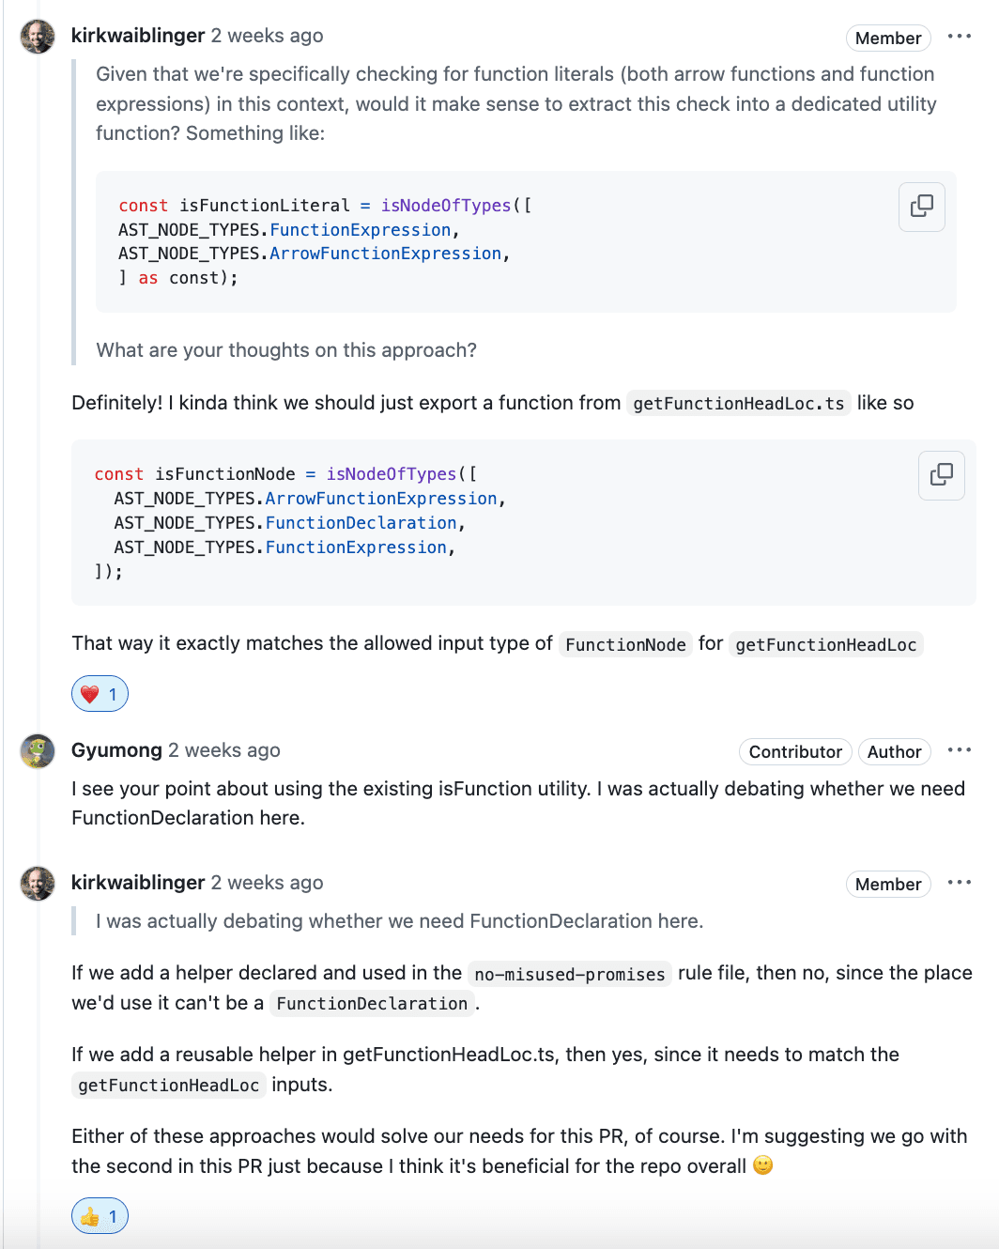Copy the isFunctionLiteral code snippet
The height and width of the screenshot is (1249, 999).
[x=921, y=207]
